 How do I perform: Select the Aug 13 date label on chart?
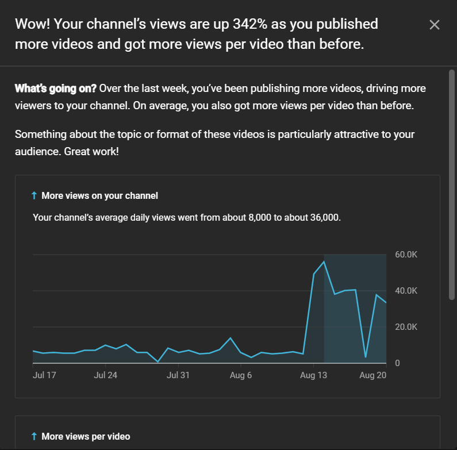tap(314, 375)
